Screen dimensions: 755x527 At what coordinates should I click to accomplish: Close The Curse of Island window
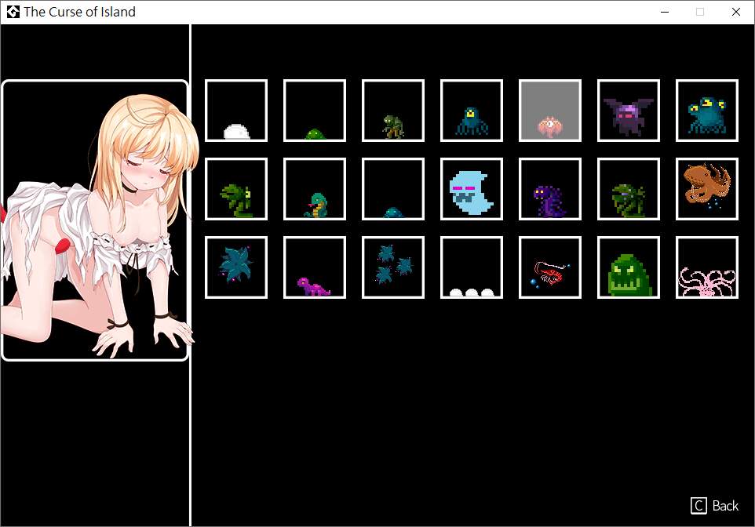point(735,12)
